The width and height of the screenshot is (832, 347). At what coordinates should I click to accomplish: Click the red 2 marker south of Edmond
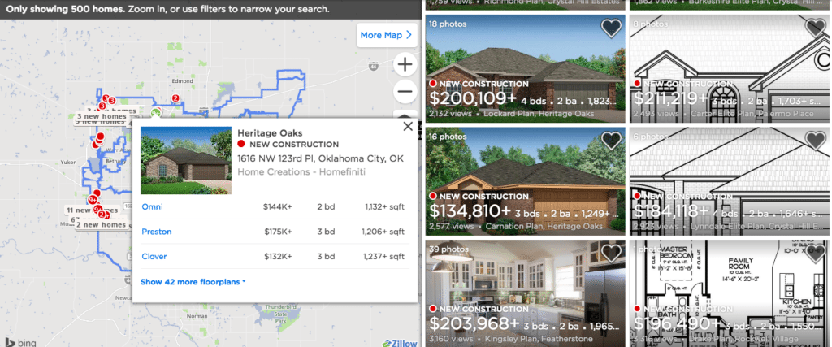click(175, 98)
